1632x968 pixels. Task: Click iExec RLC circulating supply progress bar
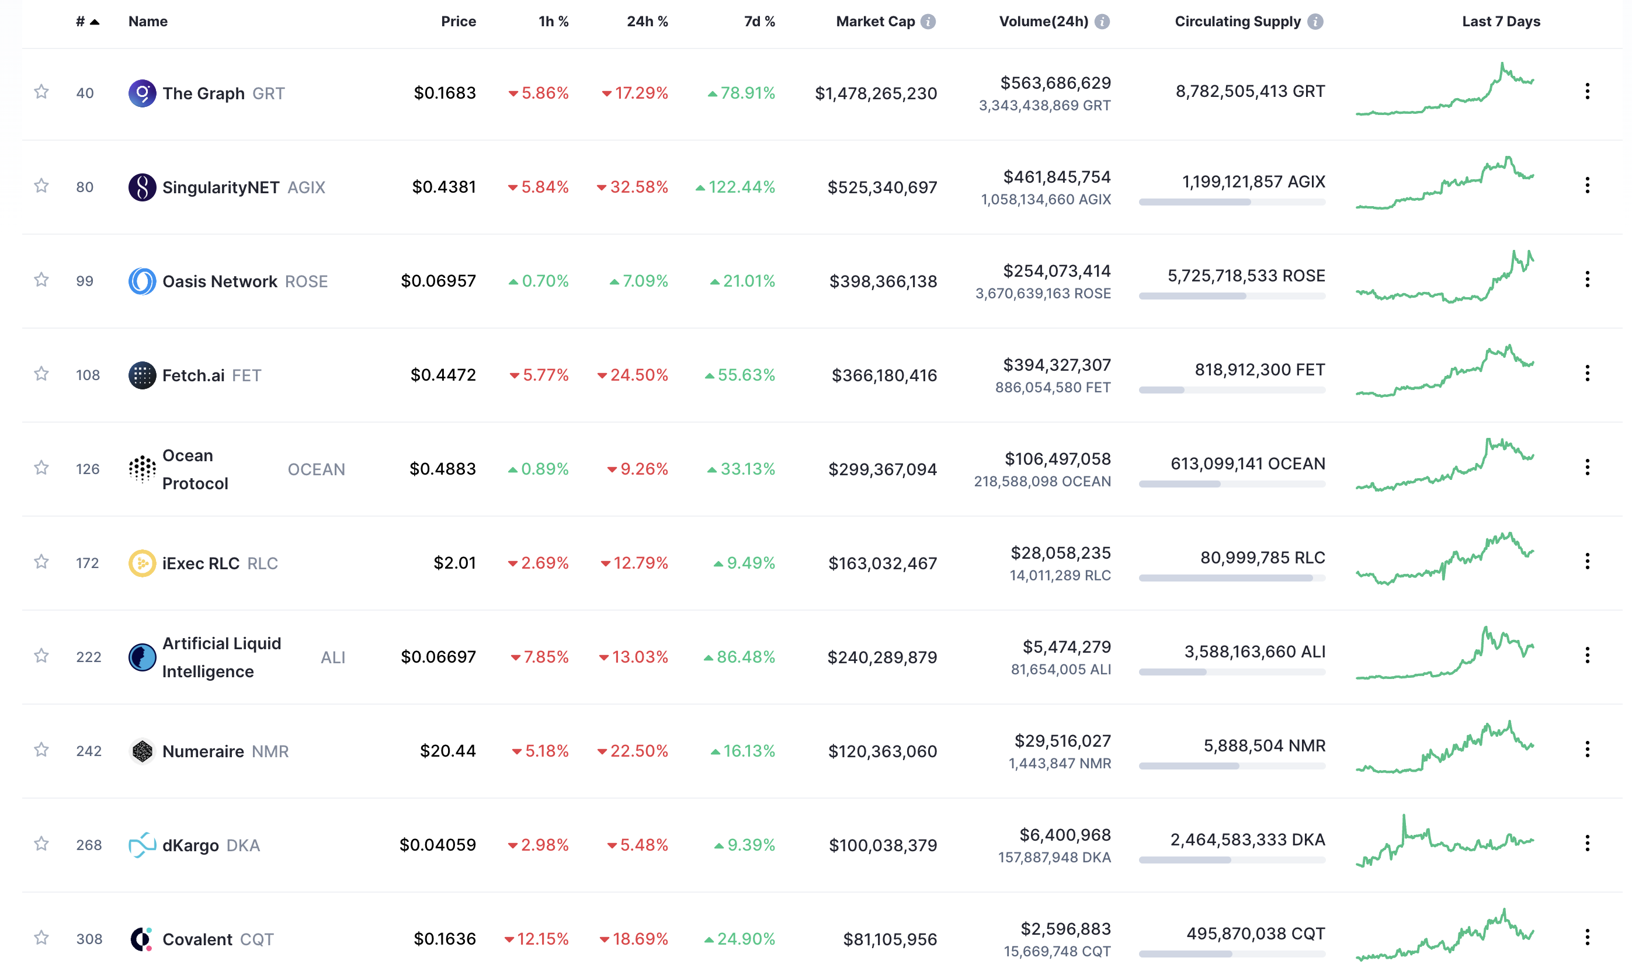pyautogui.click(x=1231, y=578)
